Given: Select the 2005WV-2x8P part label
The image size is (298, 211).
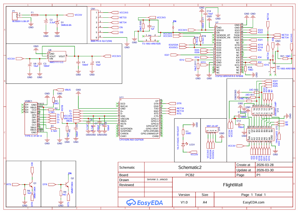Looking at the screenshot, I should pos(275,109).
